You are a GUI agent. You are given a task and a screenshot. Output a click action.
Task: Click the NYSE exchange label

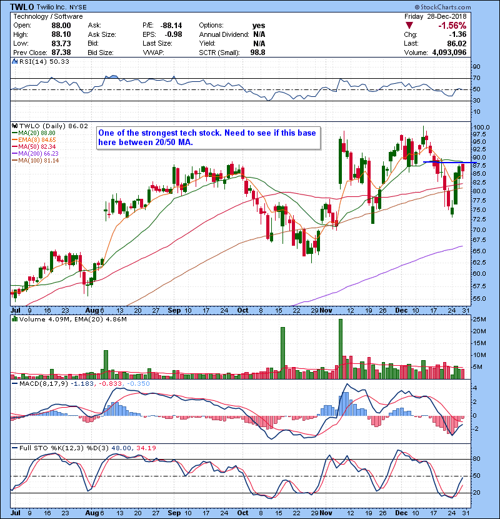pyautogui.click(x=78, y=7)
